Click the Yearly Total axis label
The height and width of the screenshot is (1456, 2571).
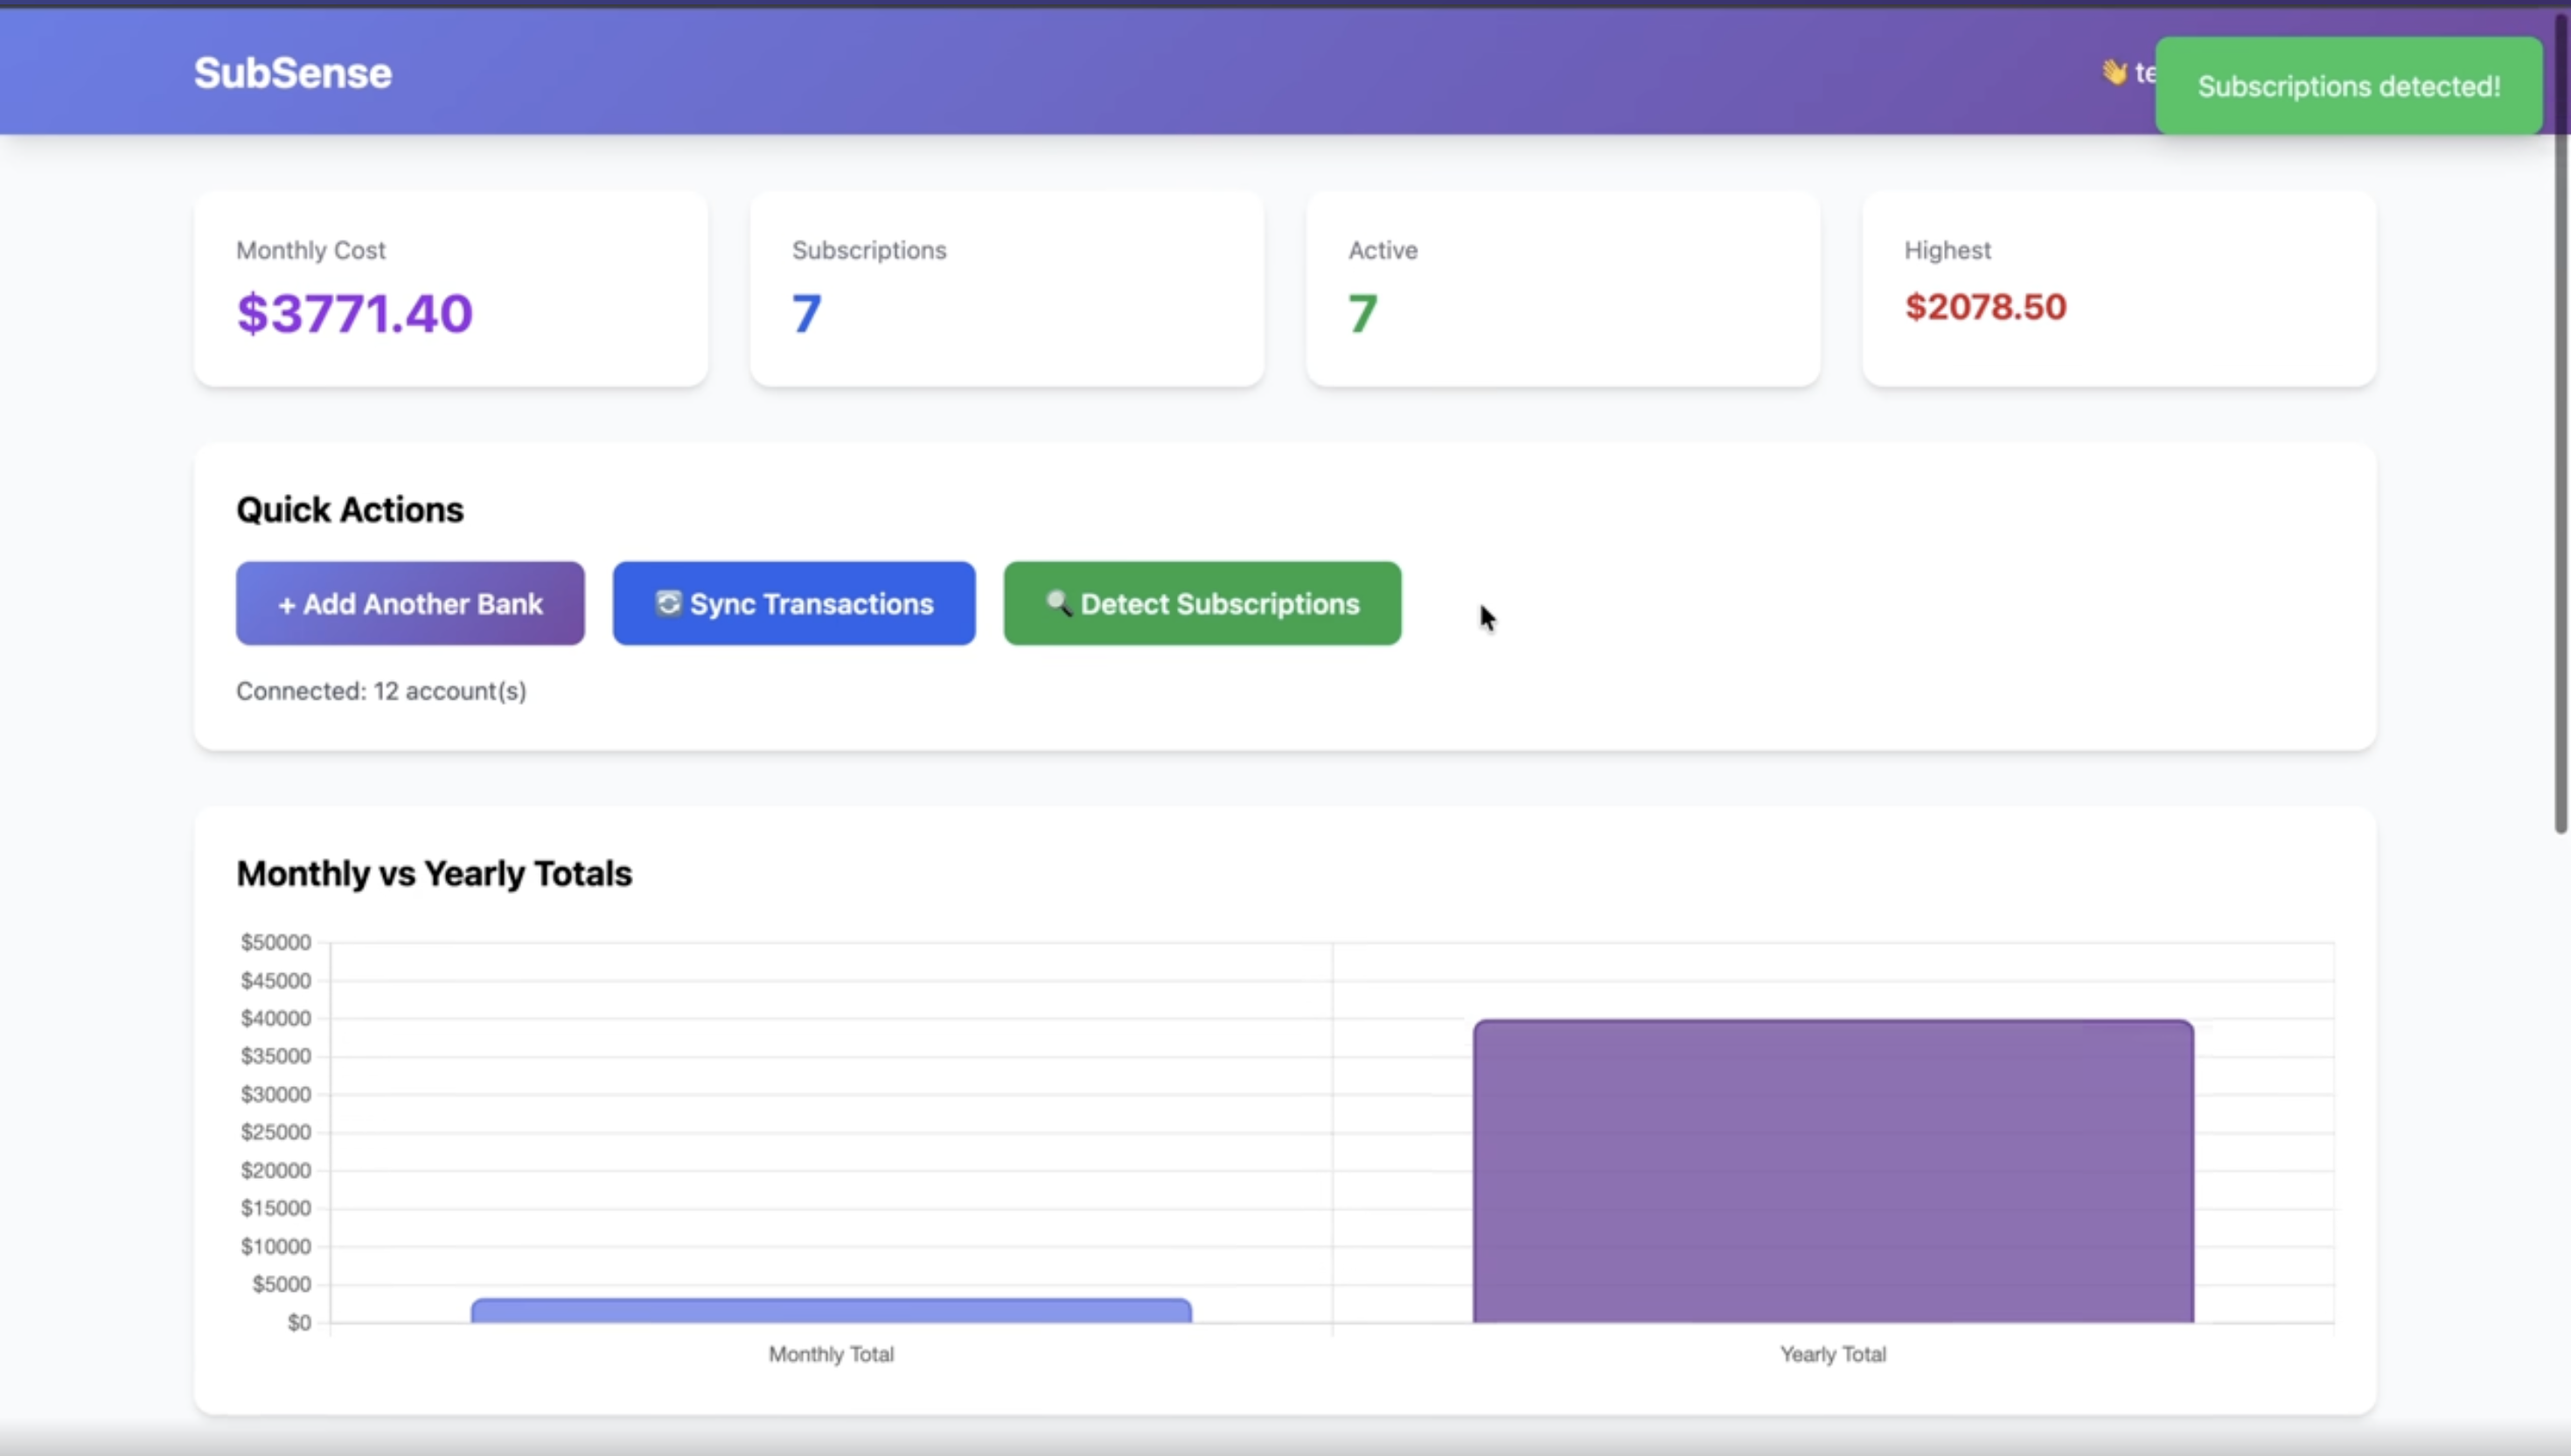pyautogui.click(x=1832, y=1354)
